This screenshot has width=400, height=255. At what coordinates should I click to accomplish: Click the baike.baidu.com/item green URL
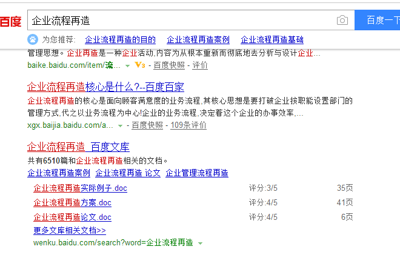(x=74, y=65)
